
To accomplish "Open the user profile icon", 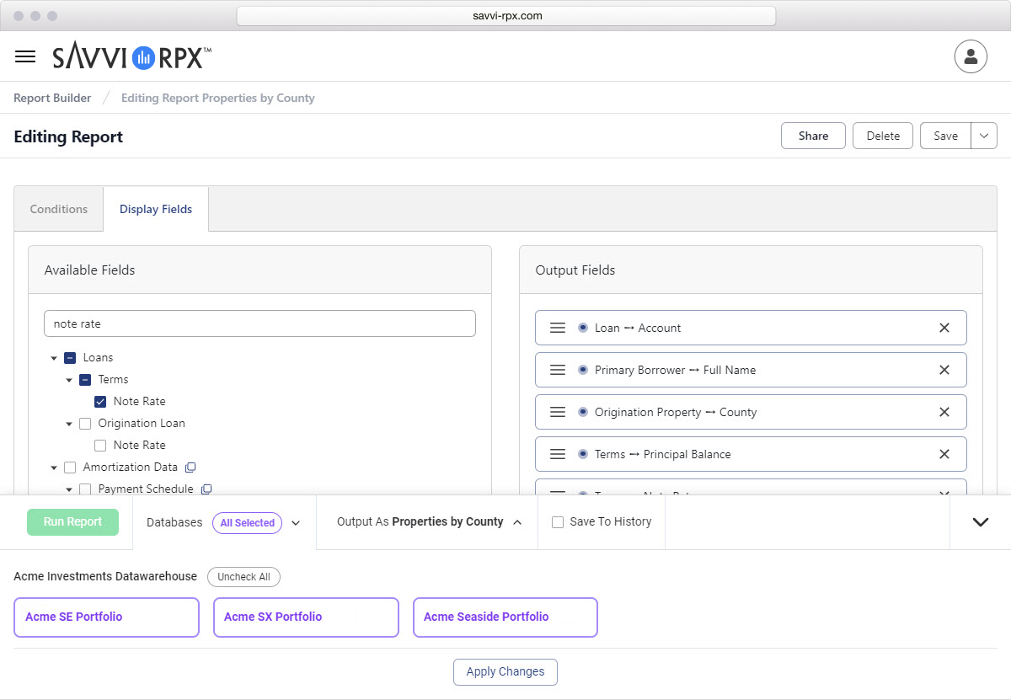I will tap(971, 56).
